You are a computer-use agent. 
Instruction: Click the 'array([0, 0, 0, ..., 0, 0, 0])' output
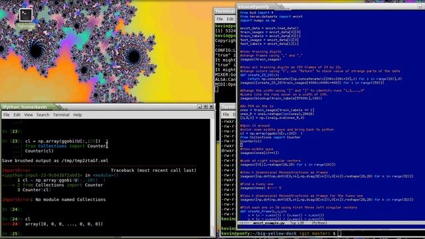click(64, 224)
